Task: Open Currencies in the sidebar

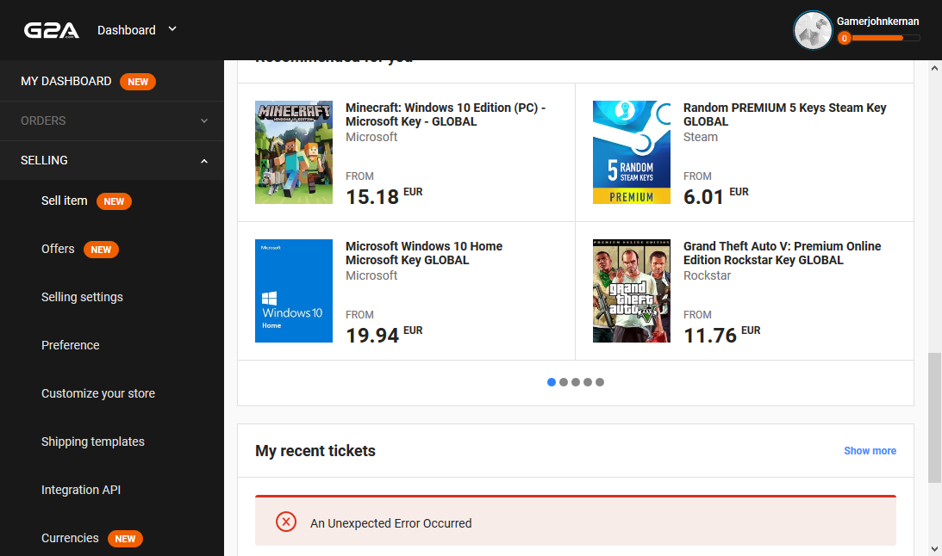Action: (70, 538)
